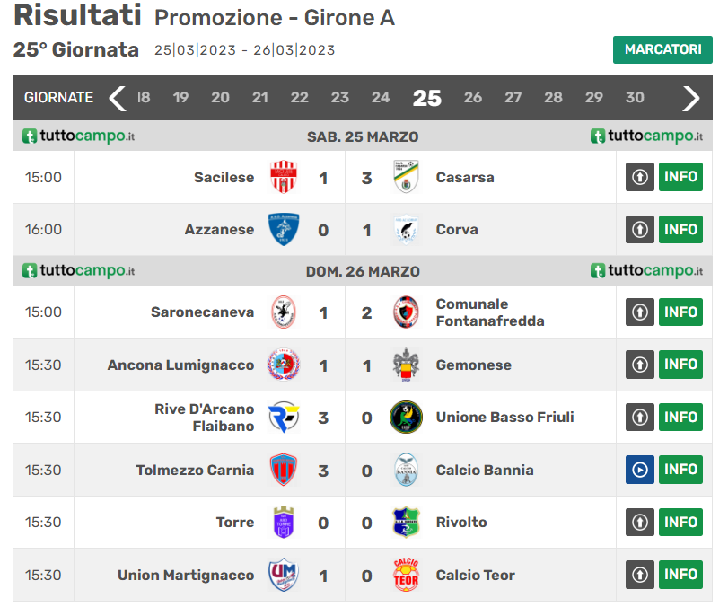Click arrow icon for Sacilese-Casarsa match

click(x=640, y=177)
